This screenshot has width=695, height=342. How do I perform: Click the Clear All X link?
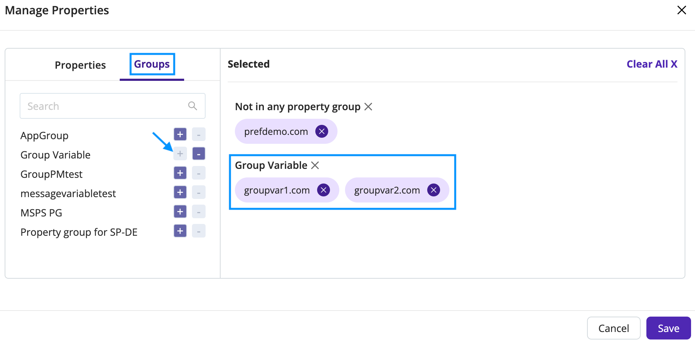(x=651, y=64)
